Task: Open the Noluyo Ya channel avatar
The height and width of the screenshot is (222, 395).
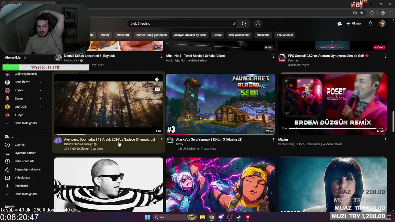Action: click(58, 57)
